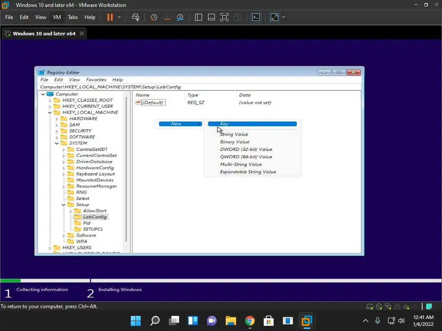Open the snapshot manager icon

(180, 17)
